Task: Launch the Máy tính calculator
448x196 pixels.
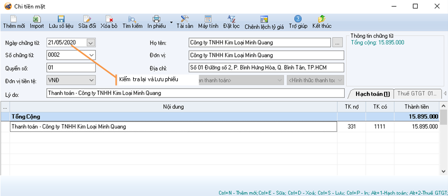Action: coord(208,22)
